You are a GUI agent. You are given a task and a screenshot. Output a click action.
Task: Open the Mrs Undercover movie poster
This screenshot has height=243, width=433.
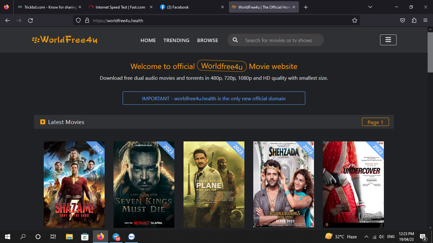[353, 184]
